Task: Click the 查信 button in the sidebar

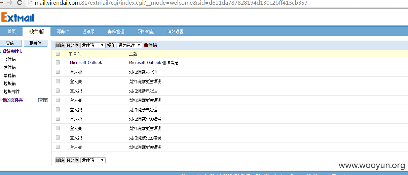Action: coord(11,43)
